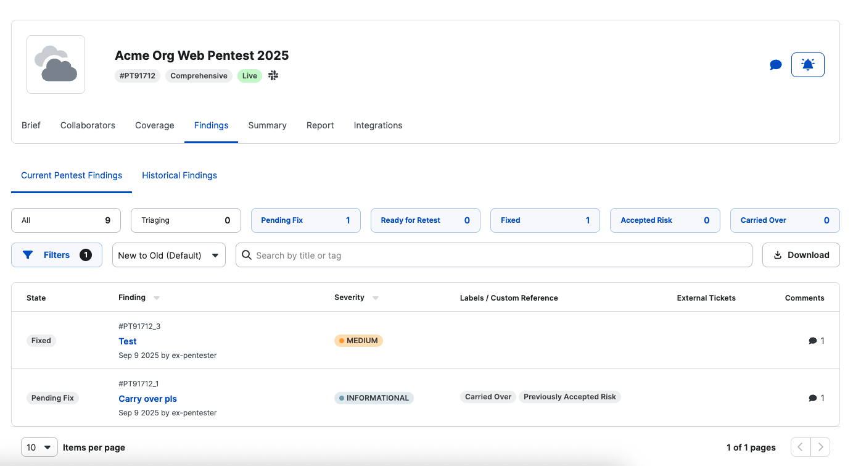Click the Slack integration icon
This screenshot has height=466, width=853.
[273, 76]
